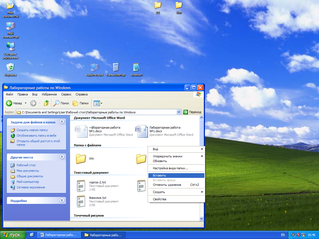Open Calculator (Калькулятор) desktop icon
The image size is (319, 239).
point(116,68)
